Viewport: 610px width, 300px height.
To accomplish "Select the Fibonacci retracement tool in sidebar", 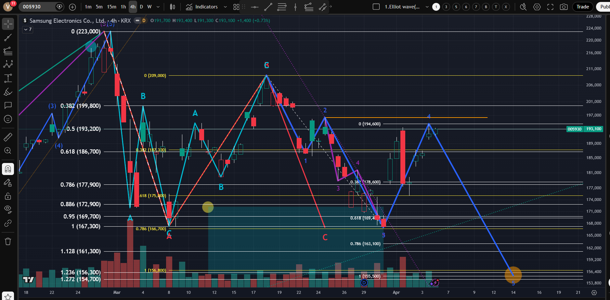I will tap(8, 51).
